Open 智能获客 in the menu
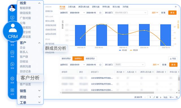The height and width of the screenshot is (108, 181). coord(25,8)
